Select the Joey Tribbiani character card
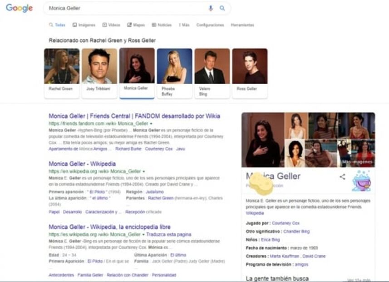Viewport: 389px width, 282px height. coord(99,73)
